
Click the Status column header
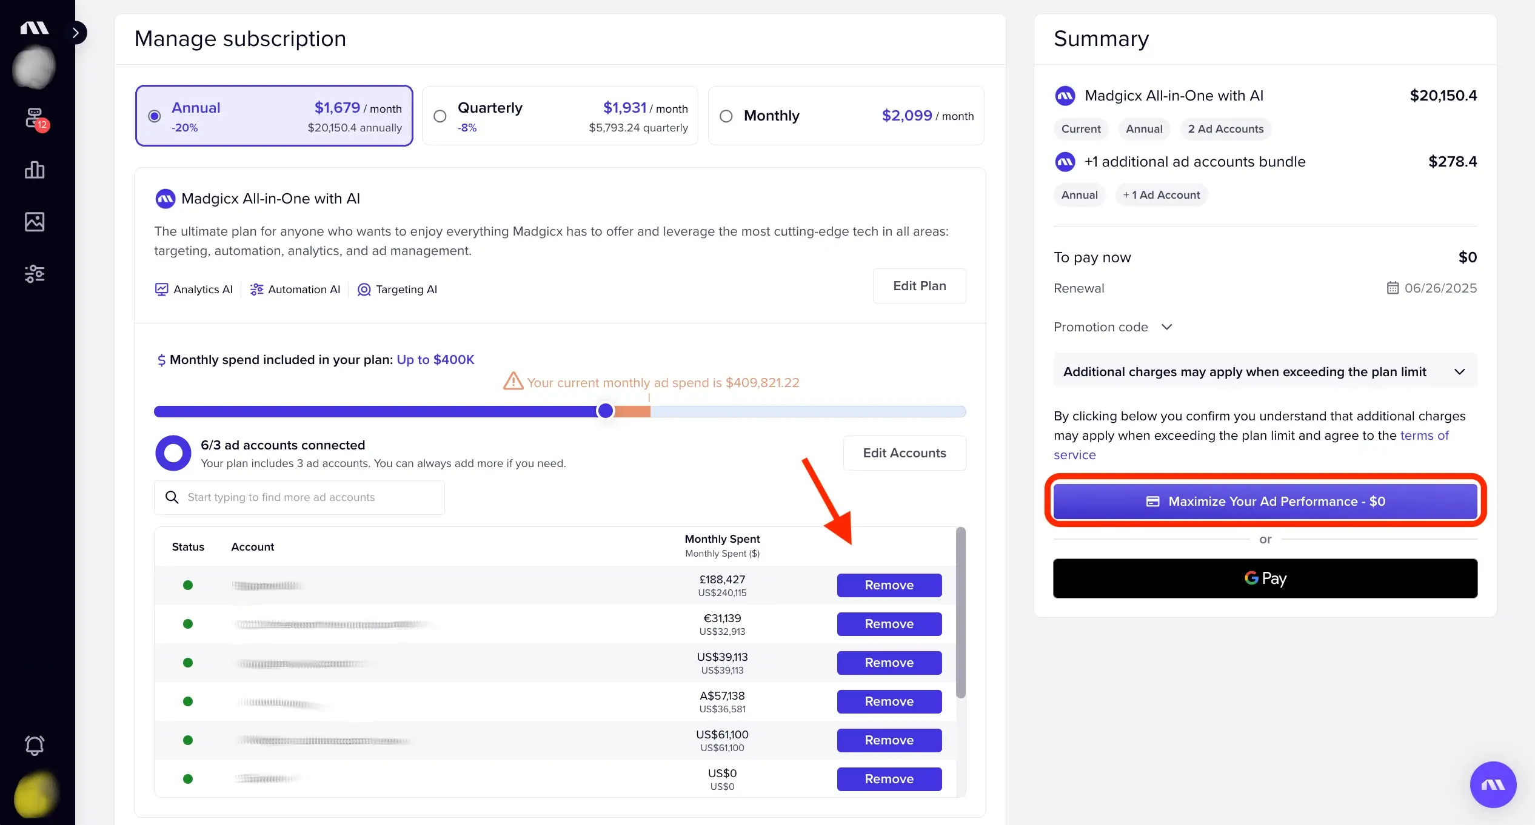click(188, 547)
